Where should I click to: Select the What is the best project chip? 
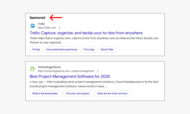click(46, 93)
